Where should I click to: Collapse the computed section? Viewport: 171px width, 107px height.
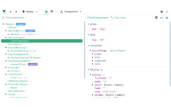tap(89, 46)
